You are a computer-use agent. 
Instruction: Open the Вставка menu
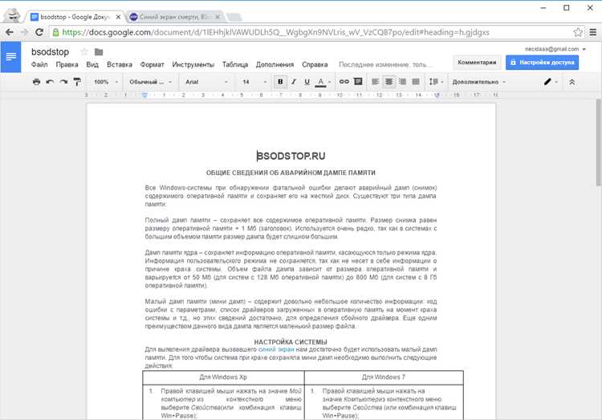click(120, 64)
